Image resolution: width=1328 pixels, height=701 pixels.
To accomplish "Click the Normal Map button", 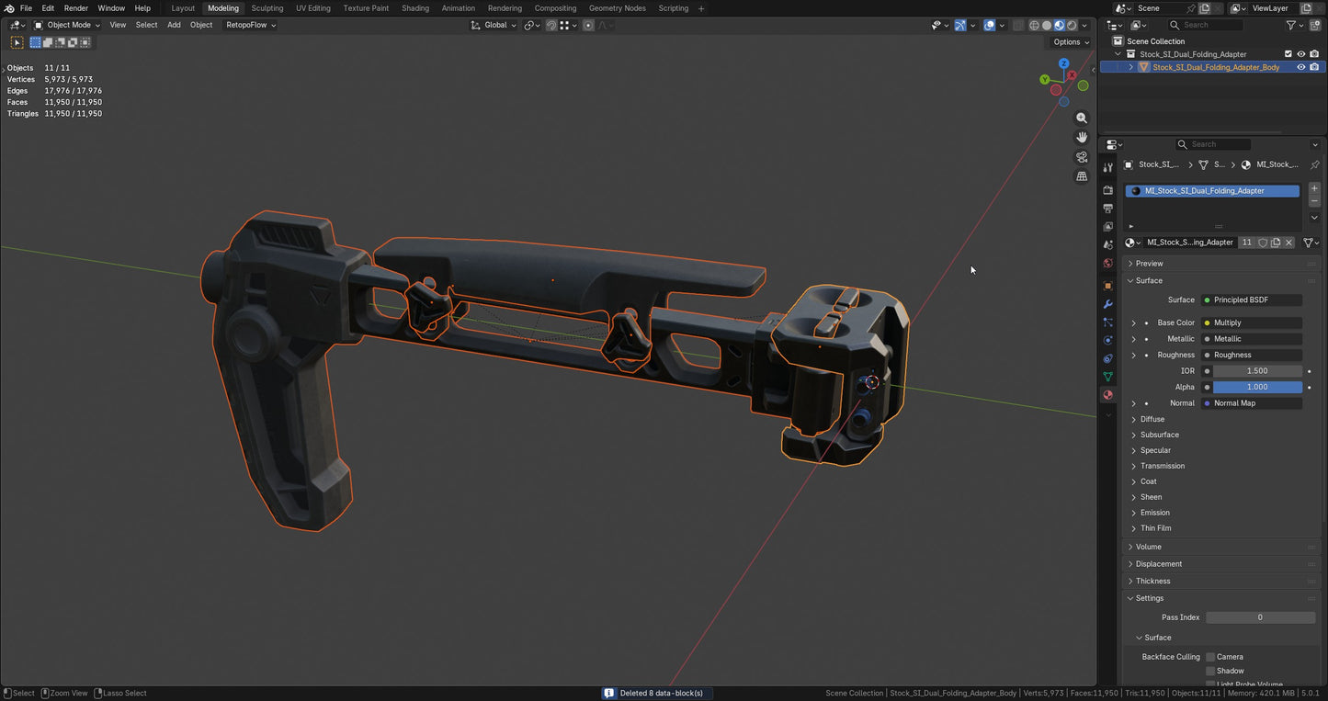I will [x=1252, y=402].
